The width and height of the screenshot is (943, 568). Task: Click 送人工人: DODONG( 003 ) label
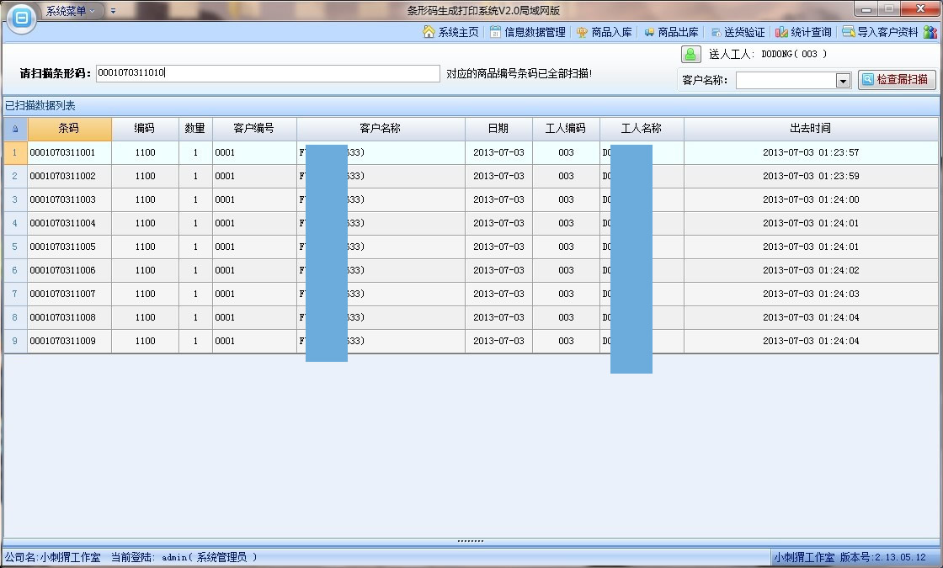[768, 54]
